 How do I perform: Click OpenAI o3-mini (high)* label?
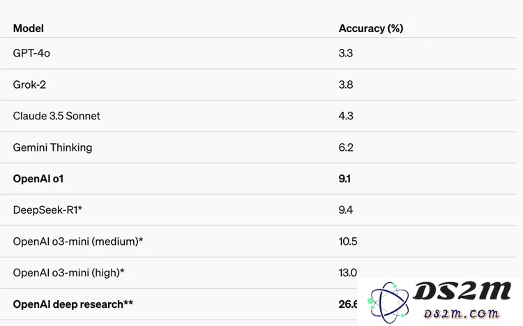pos(68,272)
